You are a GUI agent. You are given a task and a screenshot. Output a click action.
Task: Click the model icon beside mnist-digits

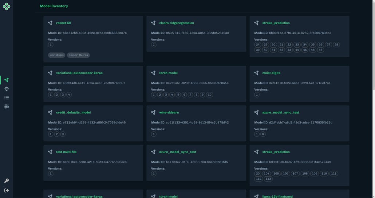tap(256, 73)
